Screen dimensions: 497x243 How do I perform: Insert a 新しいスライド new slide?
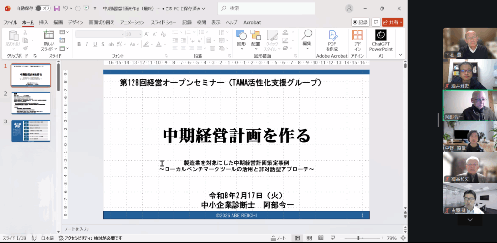pos(48,41)
